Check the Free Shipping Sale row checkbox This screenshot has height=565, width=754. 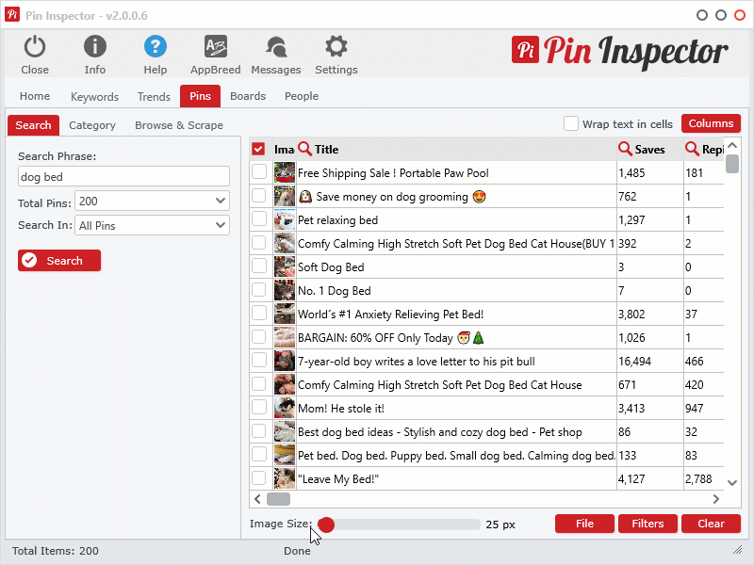click(258, 171)
